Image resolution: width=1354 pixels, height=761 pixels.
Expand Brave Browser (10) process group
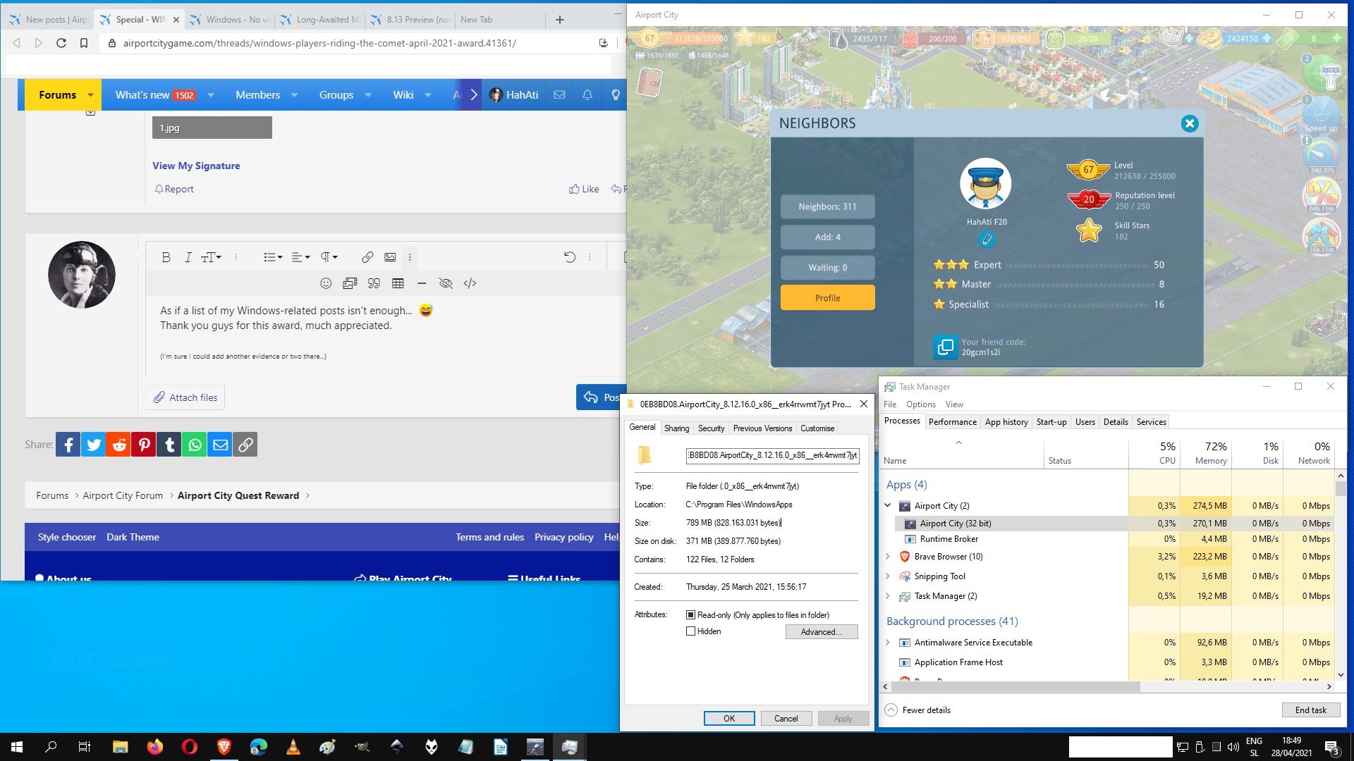coord(888,557)
